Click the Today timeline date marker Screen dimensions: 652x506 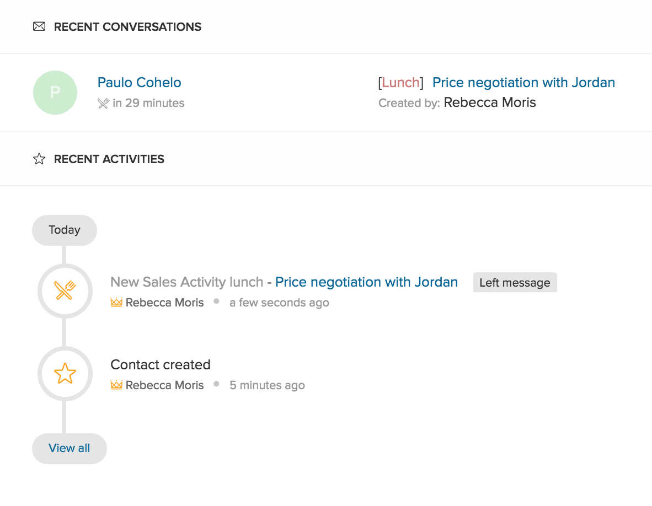tap(65, 230)
